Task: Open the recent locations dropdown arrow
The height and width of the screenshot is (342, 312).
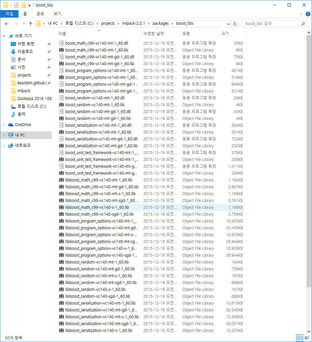Action: [24, 23]
